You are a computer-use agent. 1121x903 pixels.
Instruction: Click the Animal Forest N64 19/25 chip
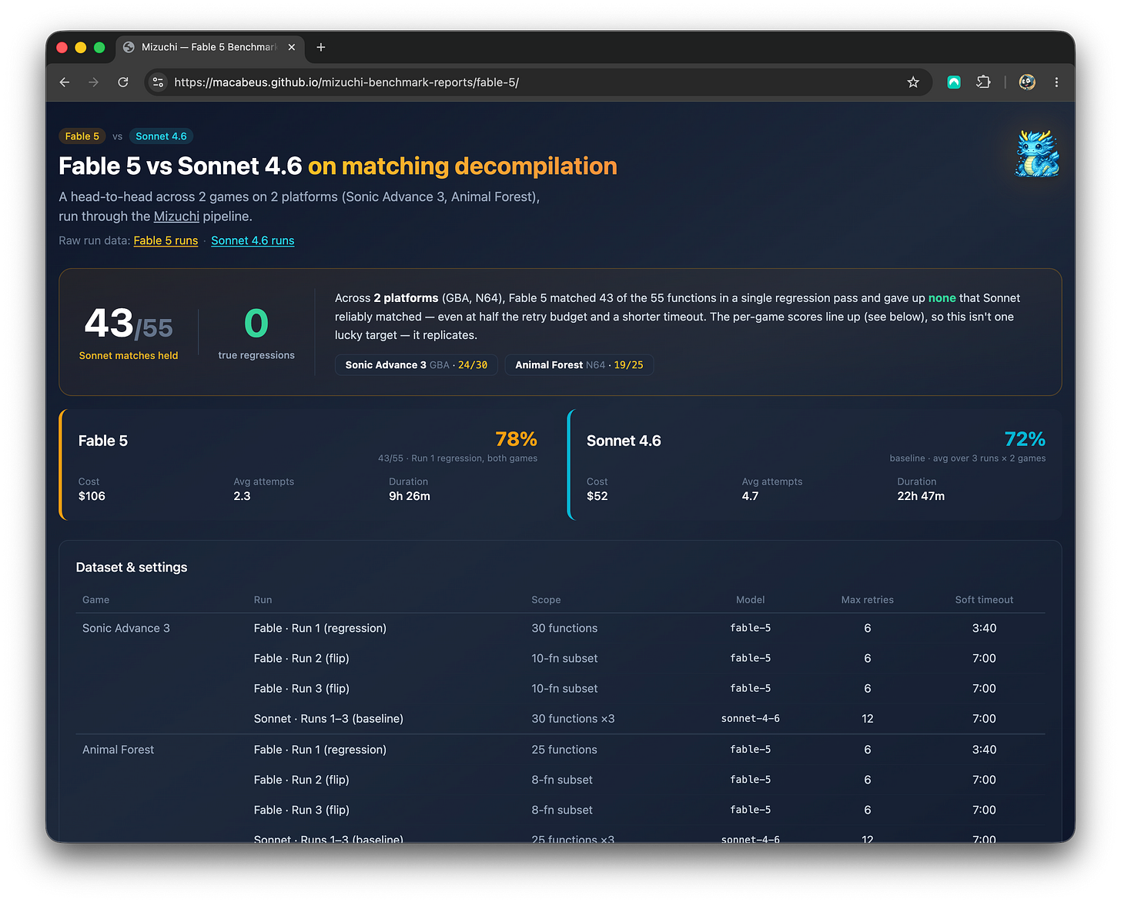579,365
